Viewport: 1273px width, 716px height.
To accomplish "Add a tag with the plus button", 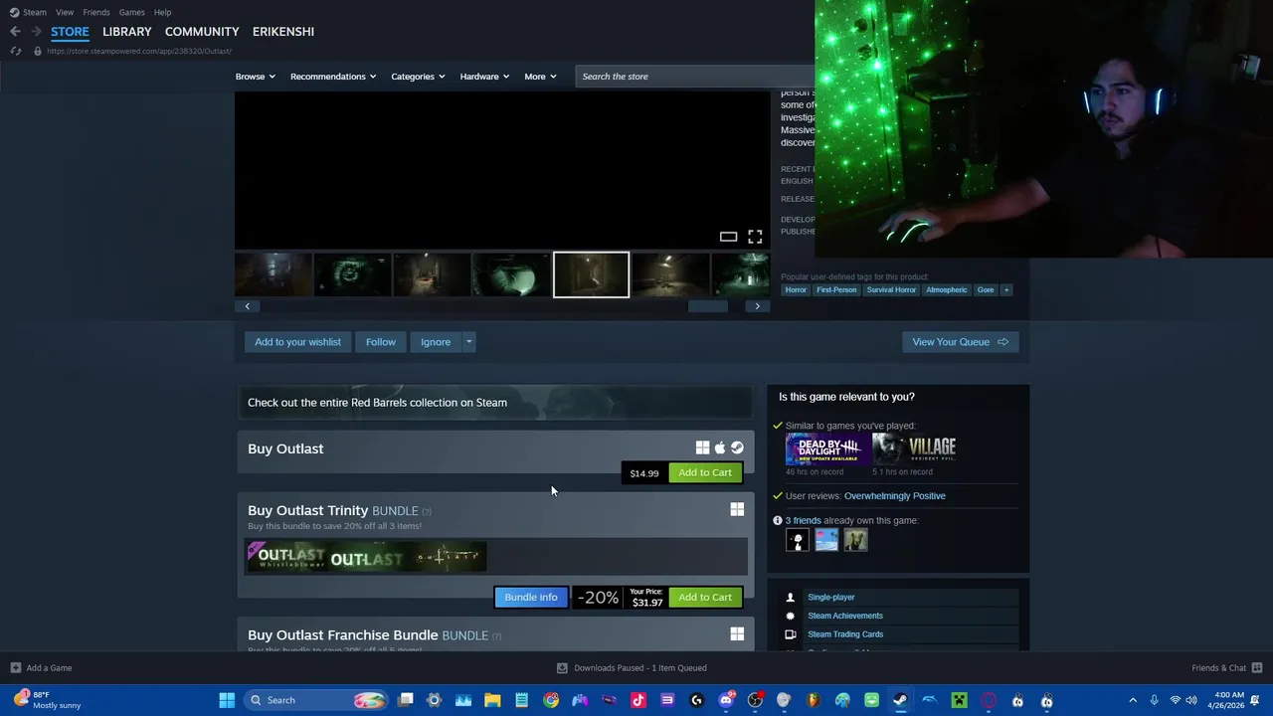I will tap(1005, 290).
